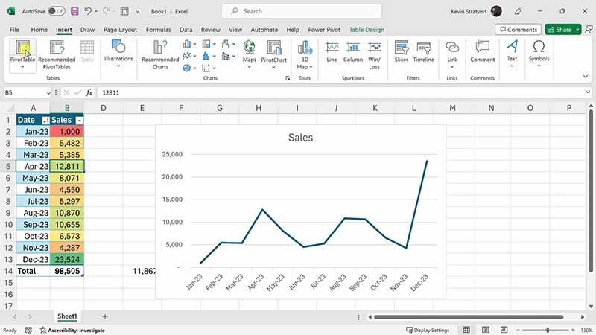Open the Text group
The height and width of the screenshot is (335, 596).
pos(512,53)
